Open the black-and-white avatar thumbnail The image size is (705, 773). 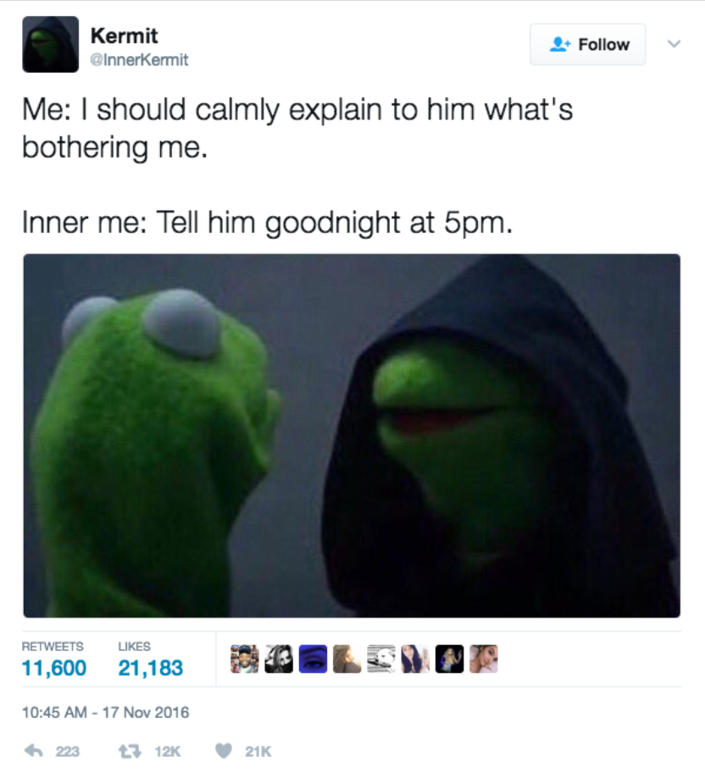point(279,659)
